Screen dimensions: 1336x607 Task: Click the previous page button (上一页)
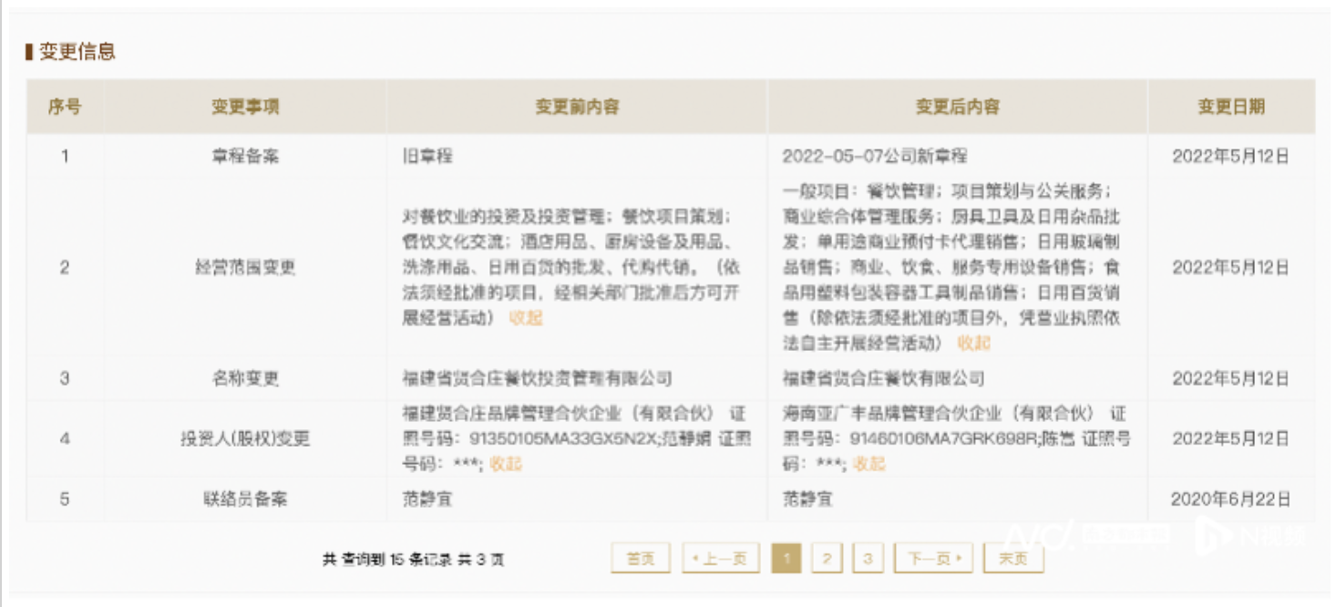720,559
